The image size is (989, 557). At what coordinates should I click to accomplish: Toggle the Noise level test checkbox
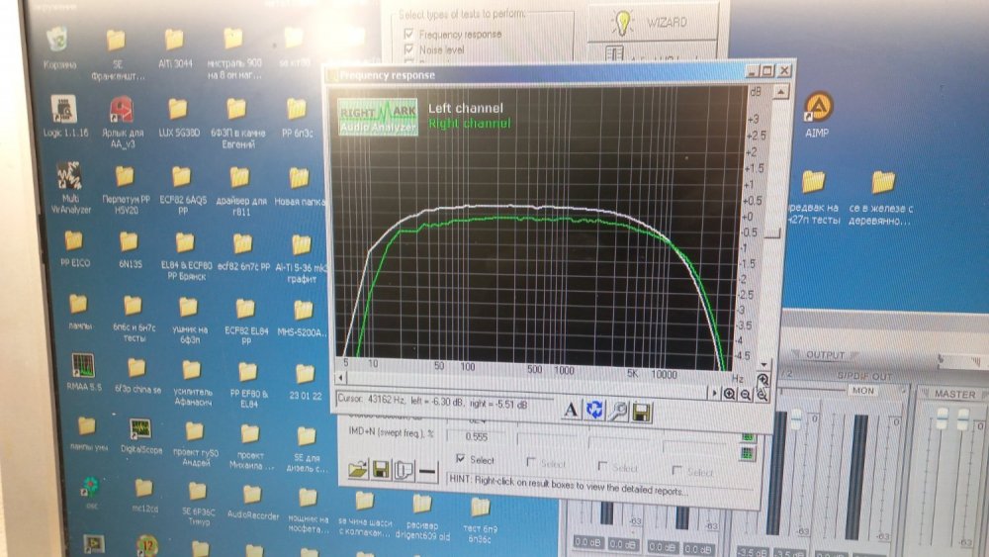pos(408,47)
